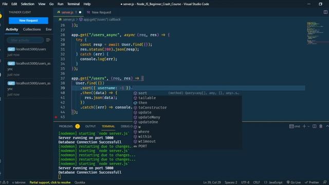The width and height of the screenshot is (329, 185).
Task: Click the split terminal icon
Action: (x=314, y=126)
